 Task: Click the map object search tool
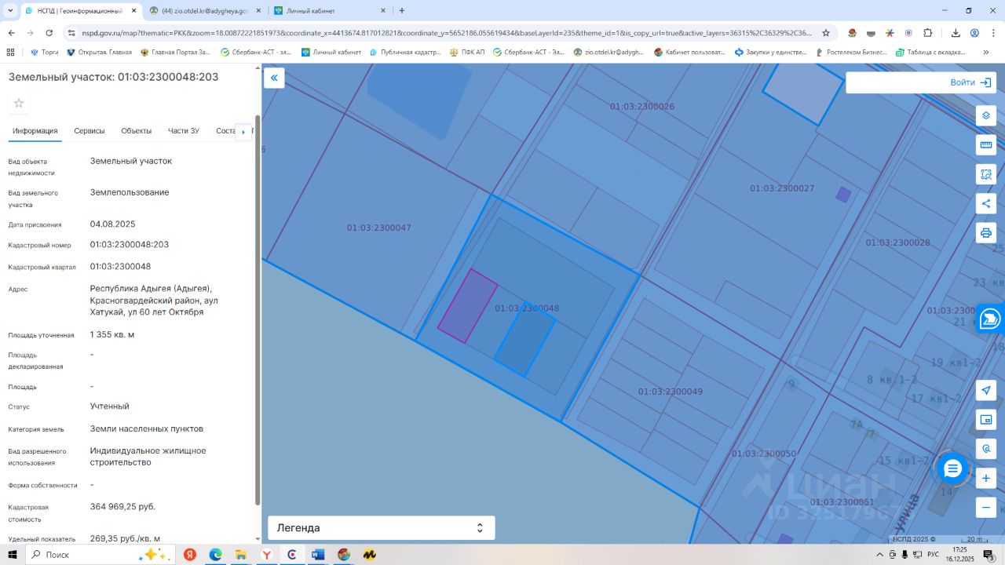(986, 450)
